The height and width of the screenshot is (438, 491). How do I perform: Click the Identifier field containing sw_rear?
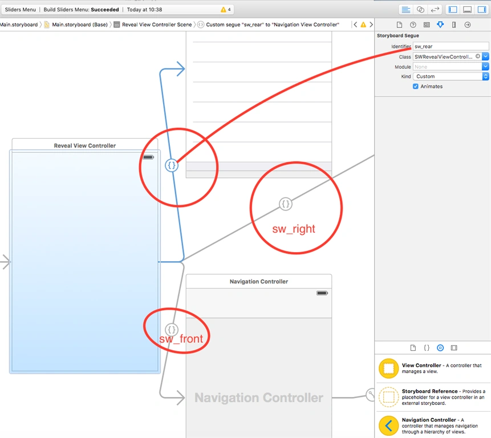(x=451, y=46)
